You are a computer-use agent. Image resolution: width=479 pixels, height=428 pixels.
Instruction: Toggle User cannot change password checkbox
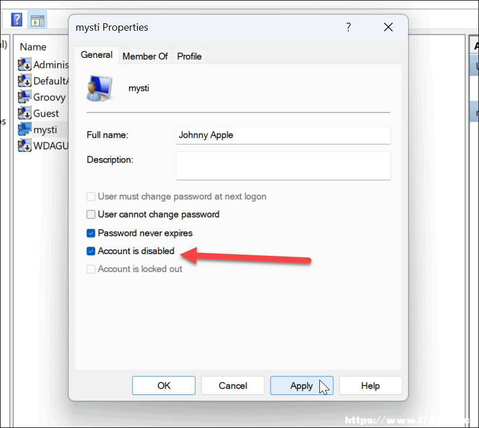91,214
